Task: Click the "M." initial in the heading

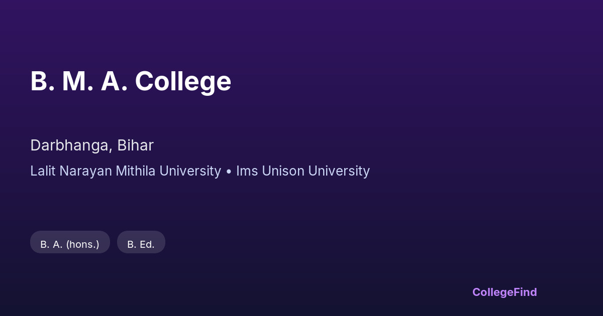Action: (x=77, y=81)
